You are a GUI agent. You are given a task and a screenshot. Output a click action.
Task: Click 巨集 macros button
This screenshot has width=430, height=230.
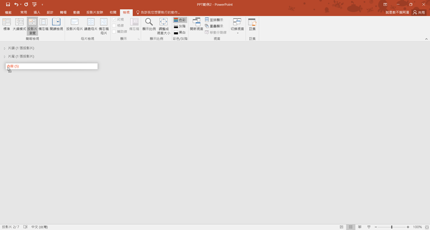[x=252, y=24]
